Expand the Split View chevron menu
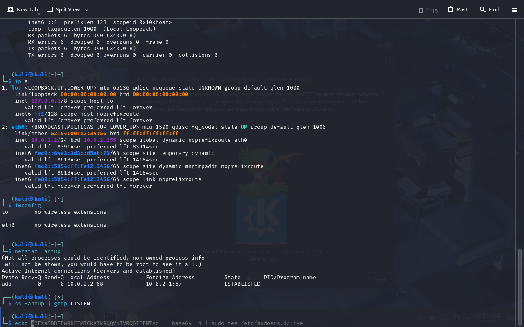The height and width of the screenshot is (327, 524). (x=86, y=9)
